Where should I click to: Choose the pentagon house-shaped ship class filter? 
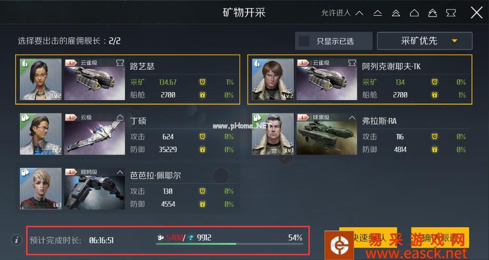tap(414, 13)
